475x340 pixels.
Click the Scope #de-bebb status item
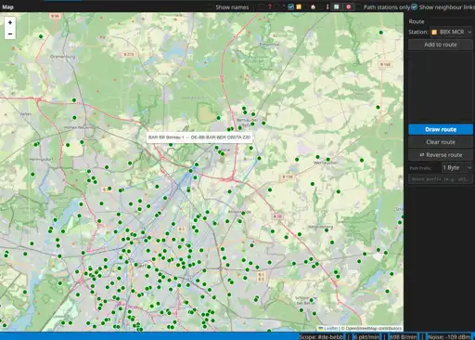[321, 337]
